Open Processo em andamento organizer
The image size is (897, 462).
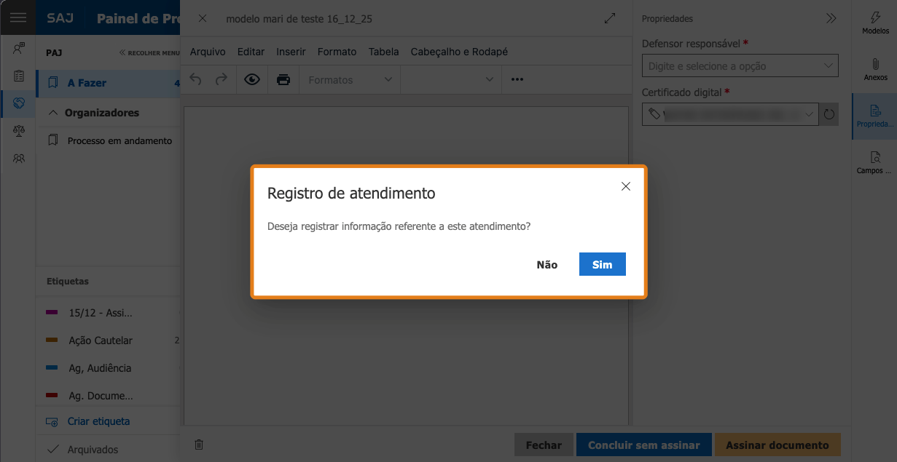[108, 140]
